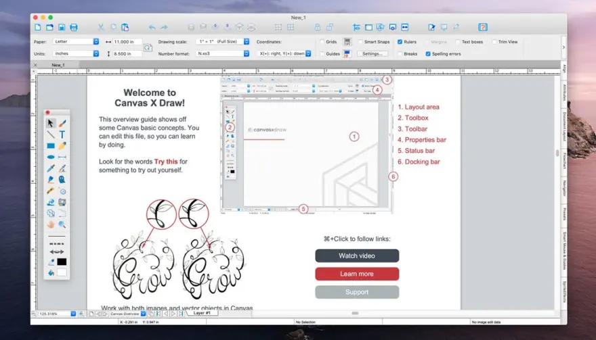Open the Coordinates direction dropdown
596x340 pixels.
click(x=284, y=54)
